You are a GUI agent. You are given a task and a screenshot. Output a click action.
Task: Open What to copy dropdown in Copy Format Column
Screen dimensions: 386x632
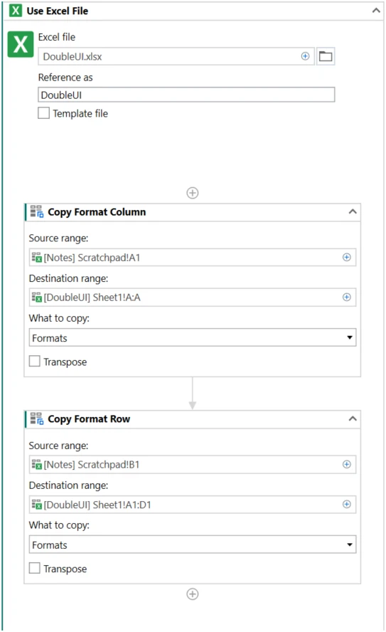coord(193,338)
